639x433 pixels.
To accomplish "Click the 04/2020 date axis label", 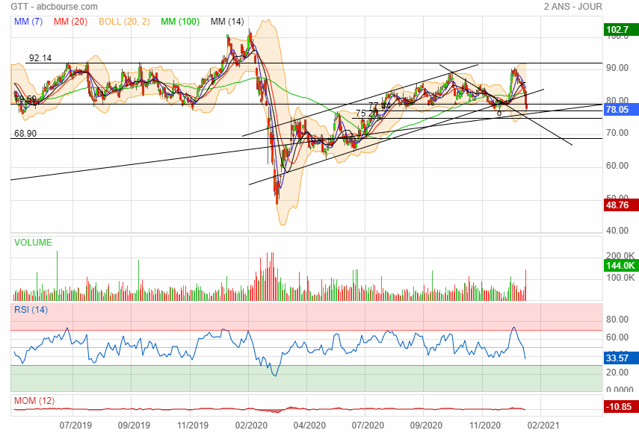I will 309,426.
